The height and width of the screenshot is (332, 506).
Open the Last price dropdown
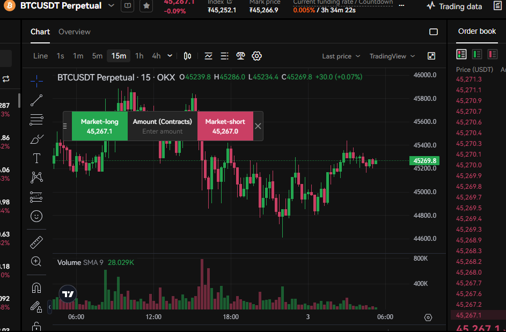(341, 56)
